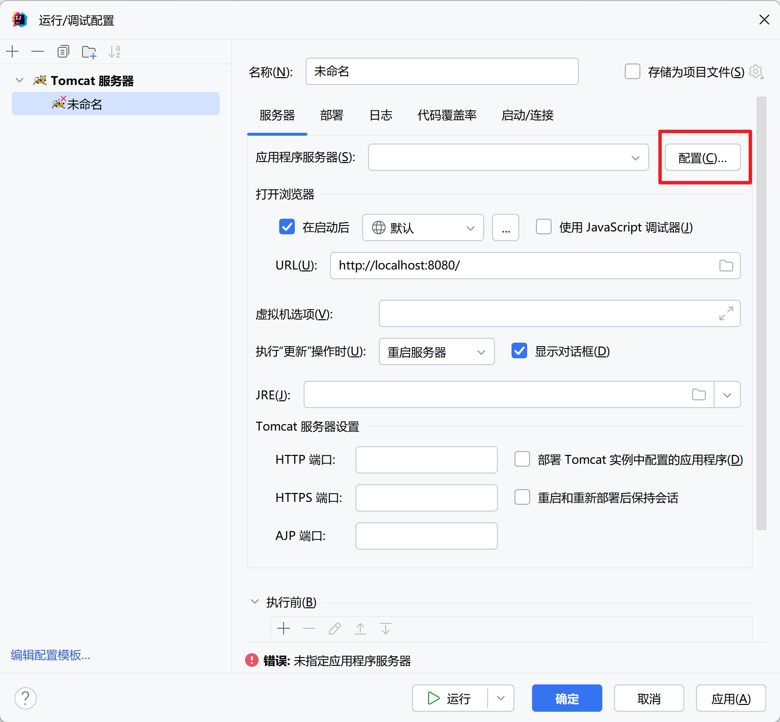Switch to the 日志 tab
The height and width of the screenshot is (722, 780).
pos(381,115)
